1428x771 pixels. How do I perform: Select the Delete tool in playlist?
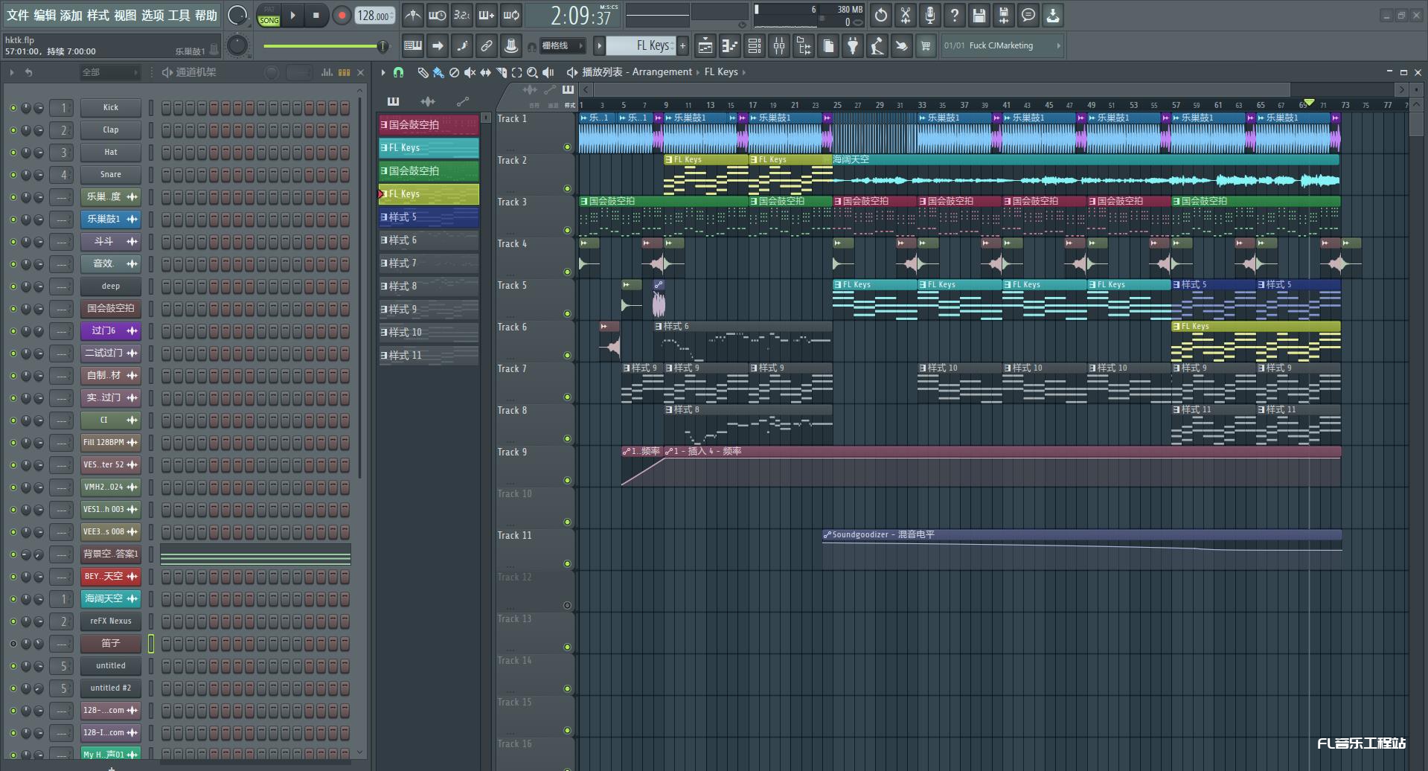click(x=454, y=72)
